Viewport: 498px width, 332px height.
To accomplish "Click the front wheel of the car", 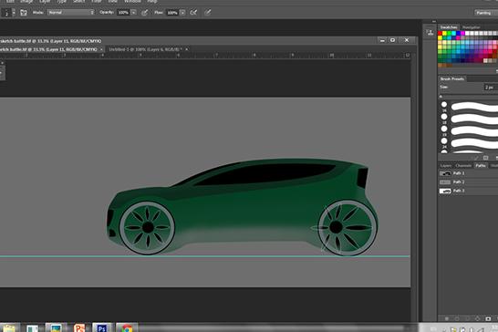I will 147,227.
